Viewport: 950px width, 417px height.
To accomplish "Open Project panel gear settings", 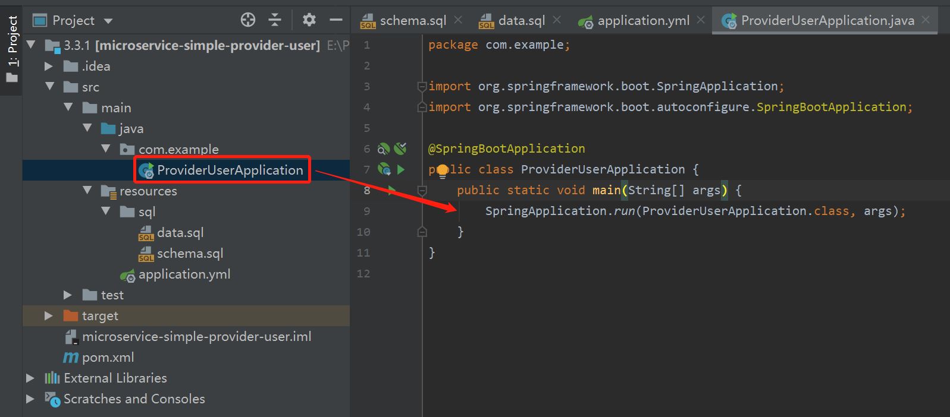I will [309, 20].
